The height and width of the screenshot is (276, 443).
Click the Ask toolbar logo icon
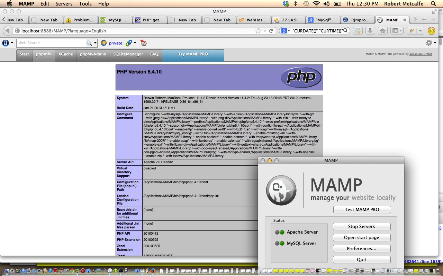(6, 43)
